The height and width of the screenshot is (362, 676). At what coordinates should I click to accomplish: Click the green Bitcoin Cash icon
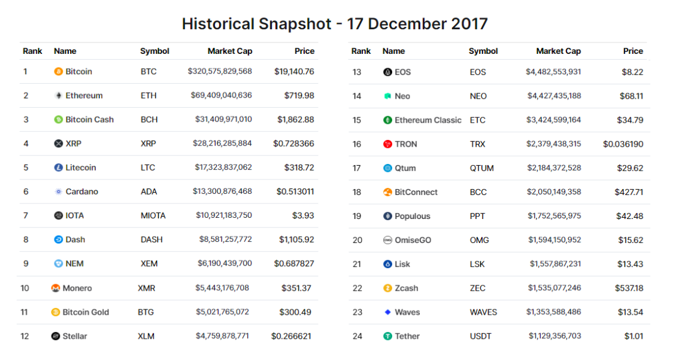[58, 120]
